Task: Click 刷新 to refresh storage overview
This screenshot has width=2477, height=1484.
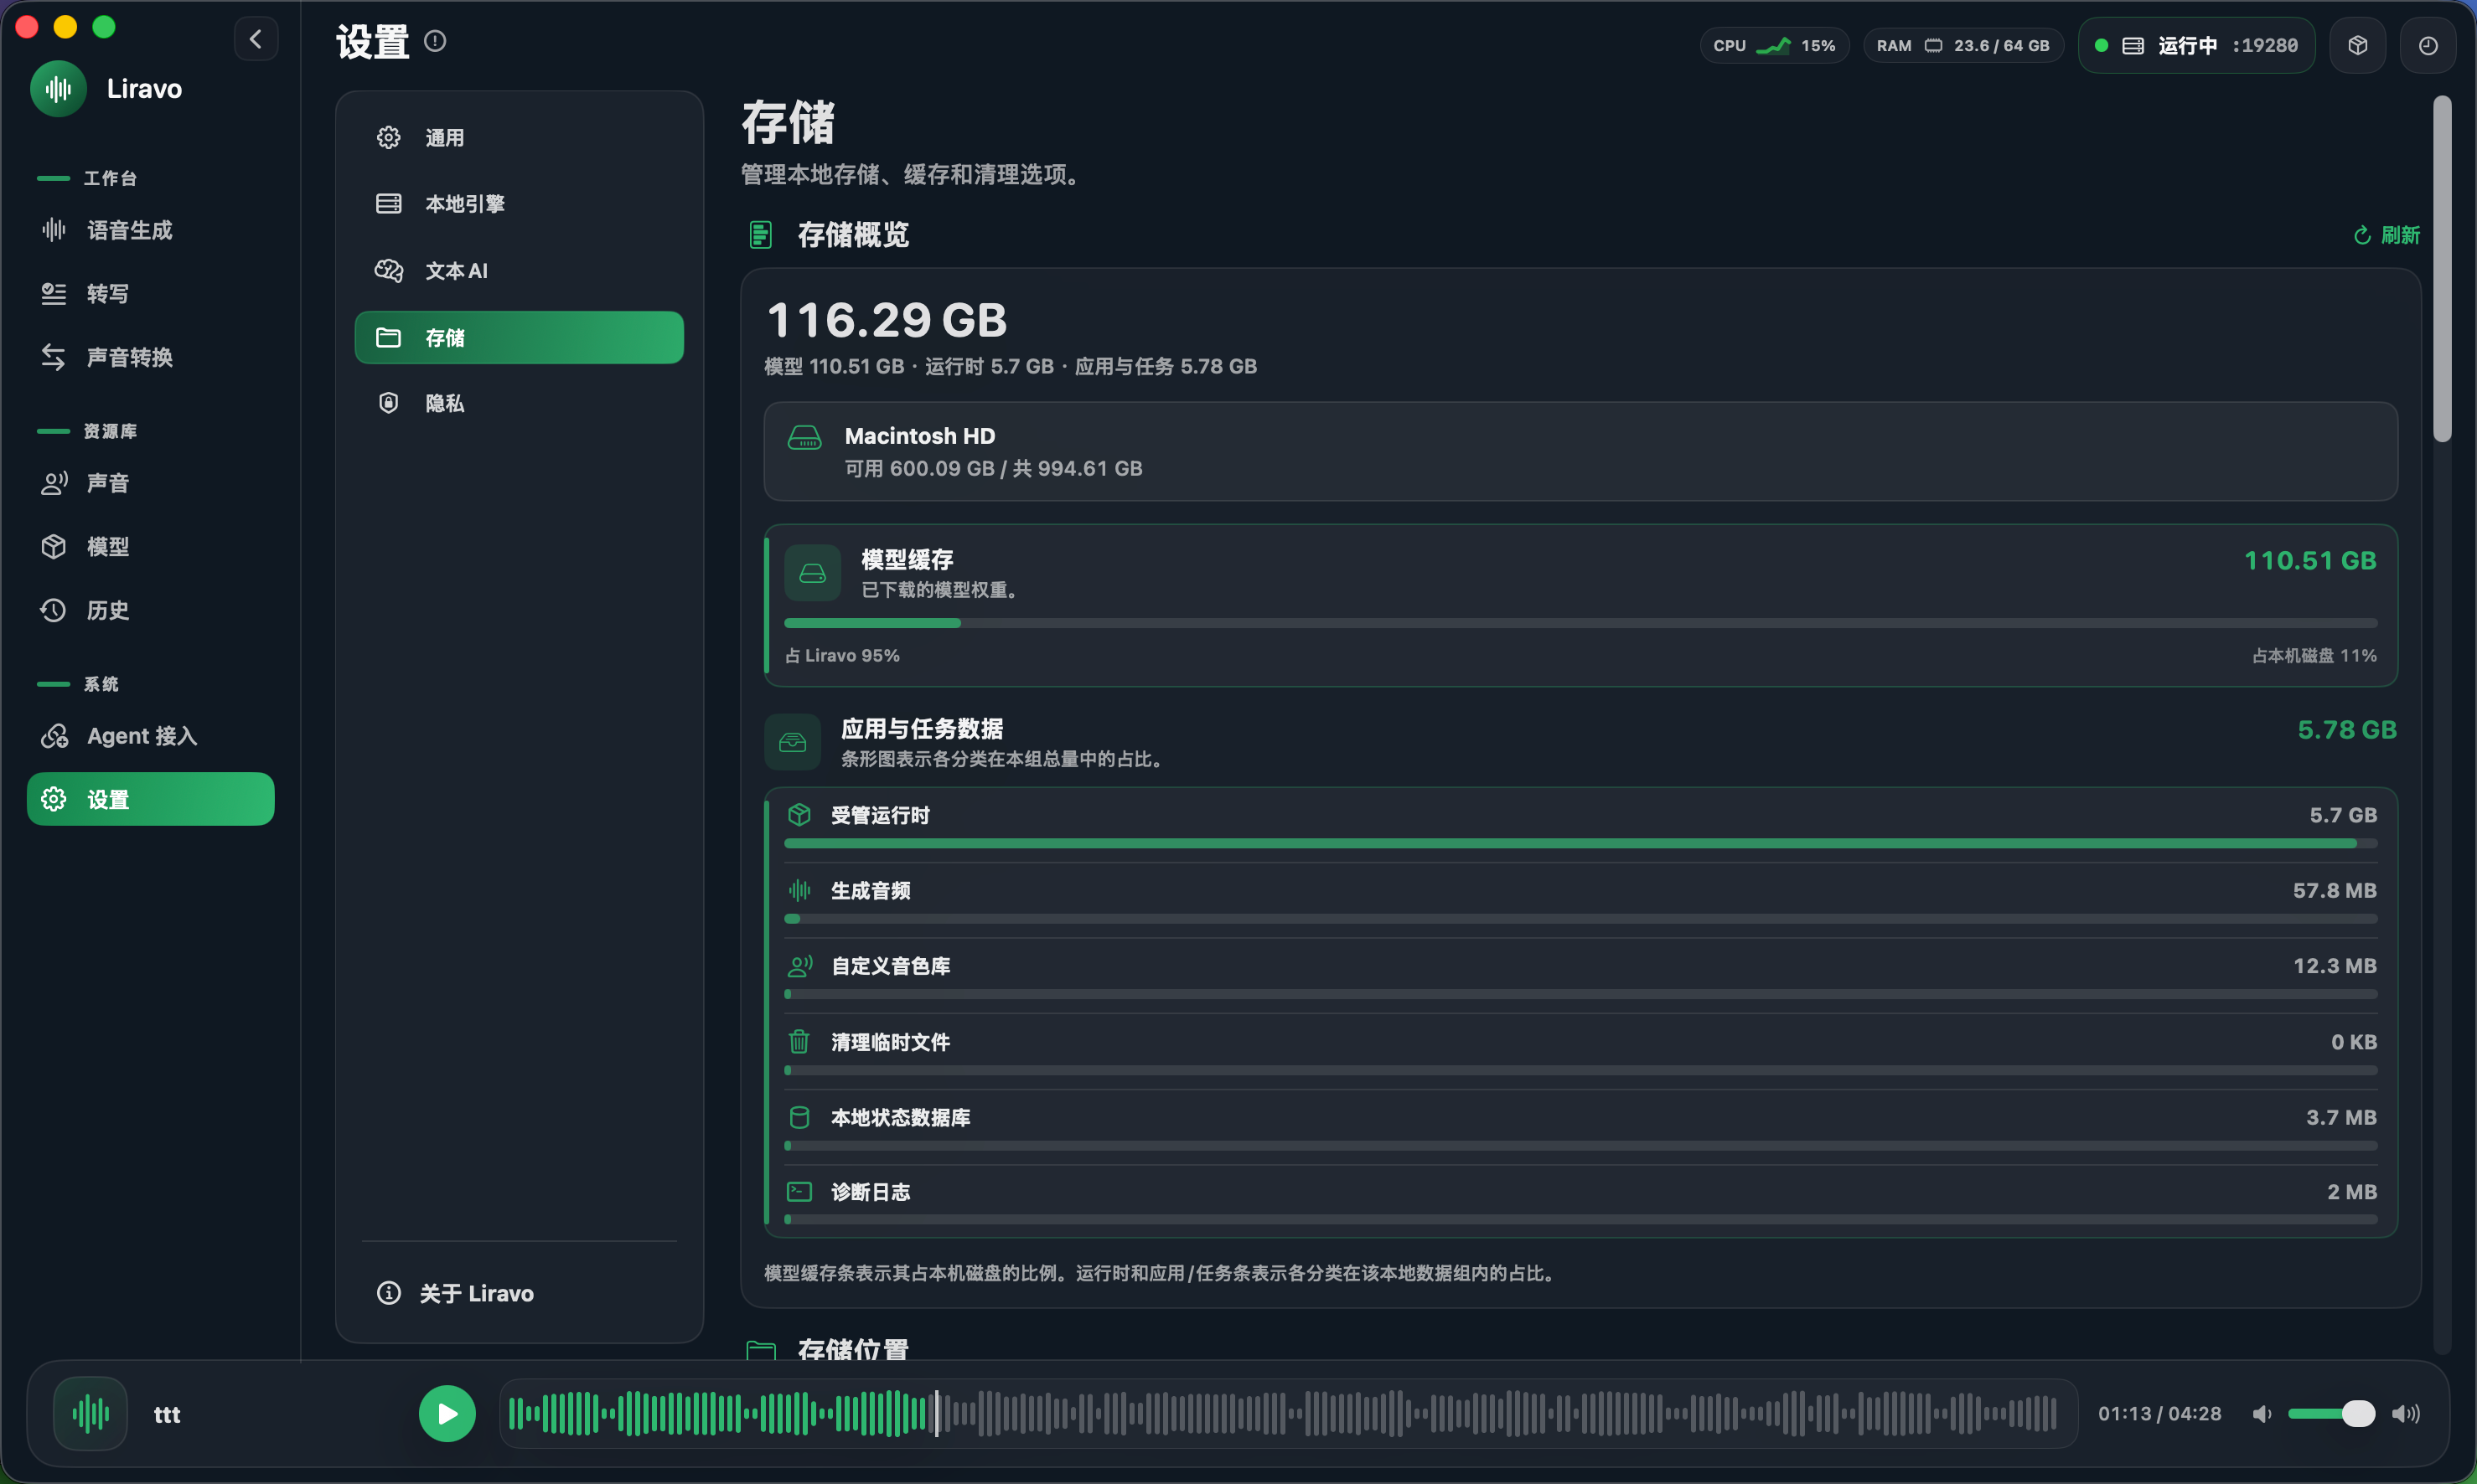Action: point(2386,235)
